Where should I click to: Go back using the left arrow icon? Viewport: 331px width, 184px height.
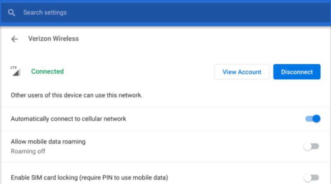(x=14, y=39)
